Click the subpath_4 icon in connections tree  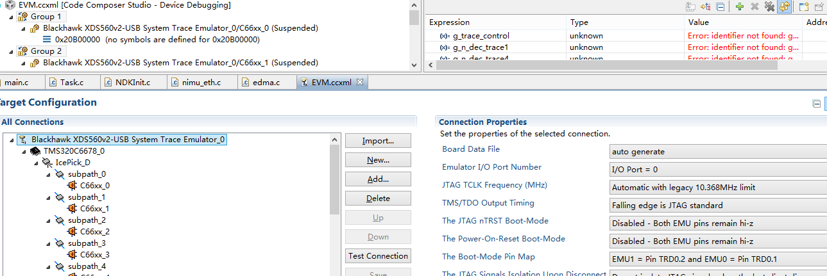click(59, 266)
